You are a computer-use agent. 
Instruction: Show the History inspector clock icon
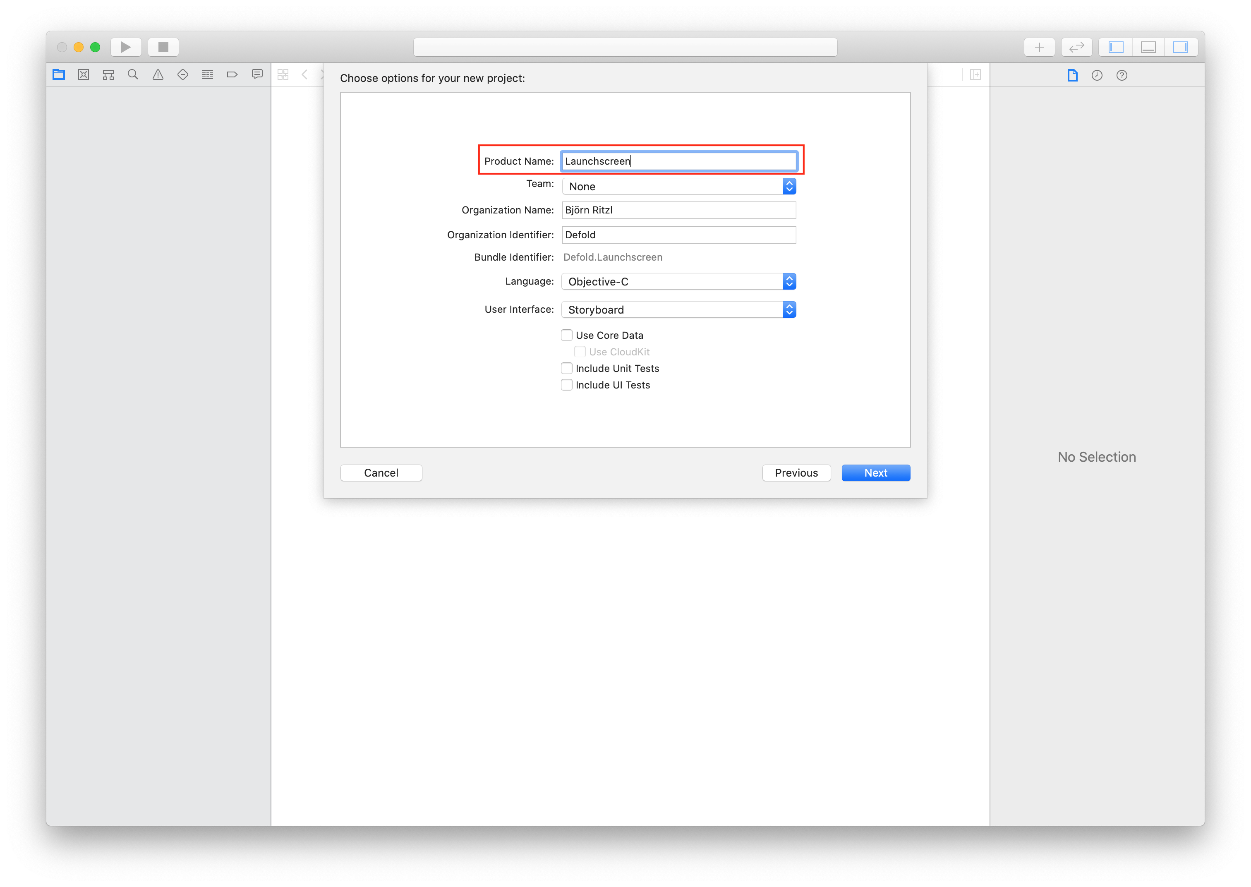click(x=1097, y=75)
